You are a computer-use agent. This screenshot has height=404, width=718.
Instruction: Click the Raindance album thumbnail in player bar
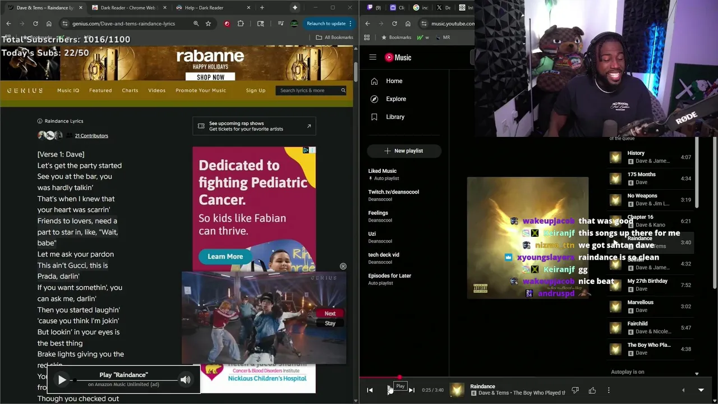457,390
